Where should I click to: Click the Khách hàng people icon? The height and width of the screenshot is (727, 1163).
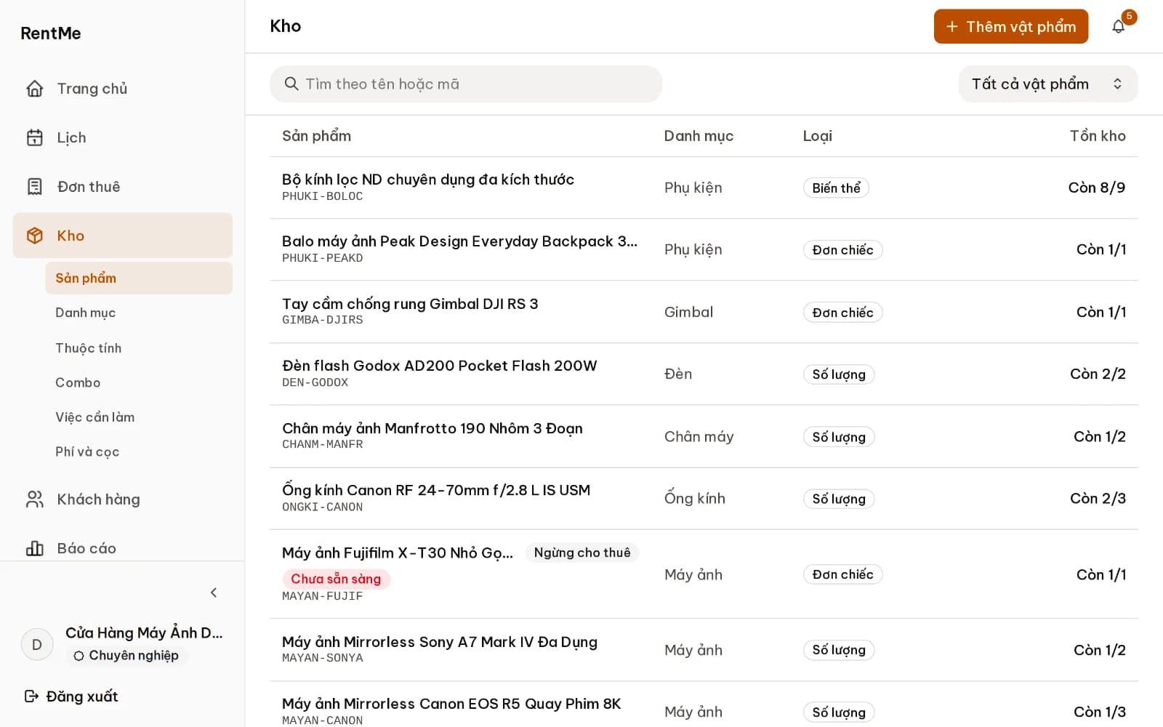tap(35, 499)
